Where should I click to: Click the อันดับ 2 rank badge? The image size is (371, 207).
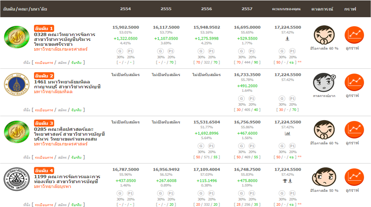[44, 76]
